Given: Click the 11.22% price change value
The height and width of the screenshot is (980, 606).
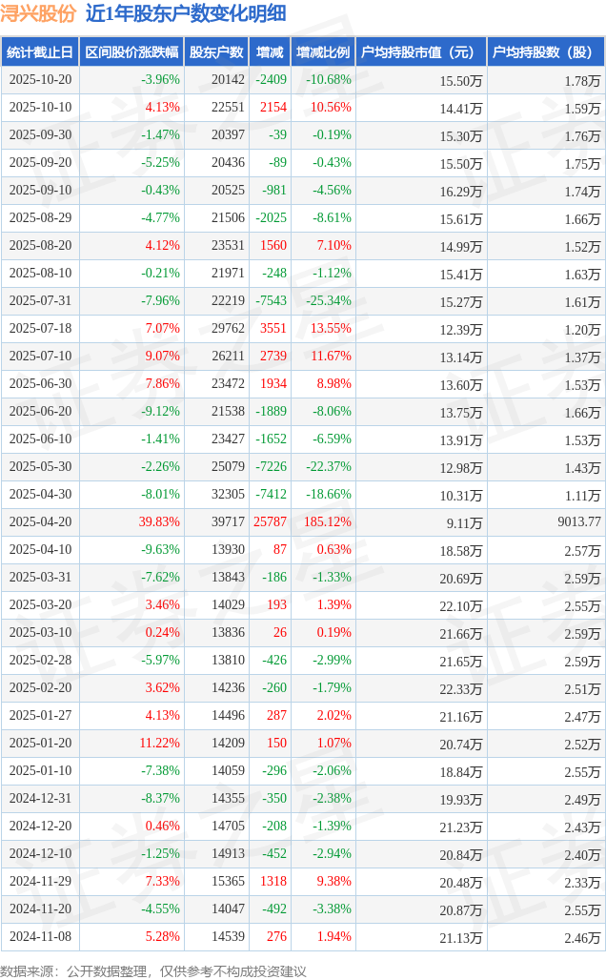Looking at the screenshot, I should coord(159,743).
